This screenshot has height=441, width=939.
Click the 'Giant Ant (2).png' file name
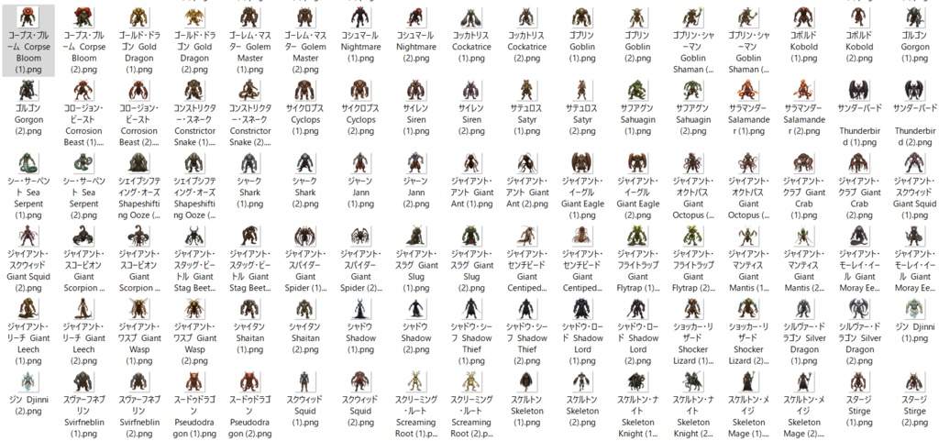pyautogui.click(x=527, y=193)
